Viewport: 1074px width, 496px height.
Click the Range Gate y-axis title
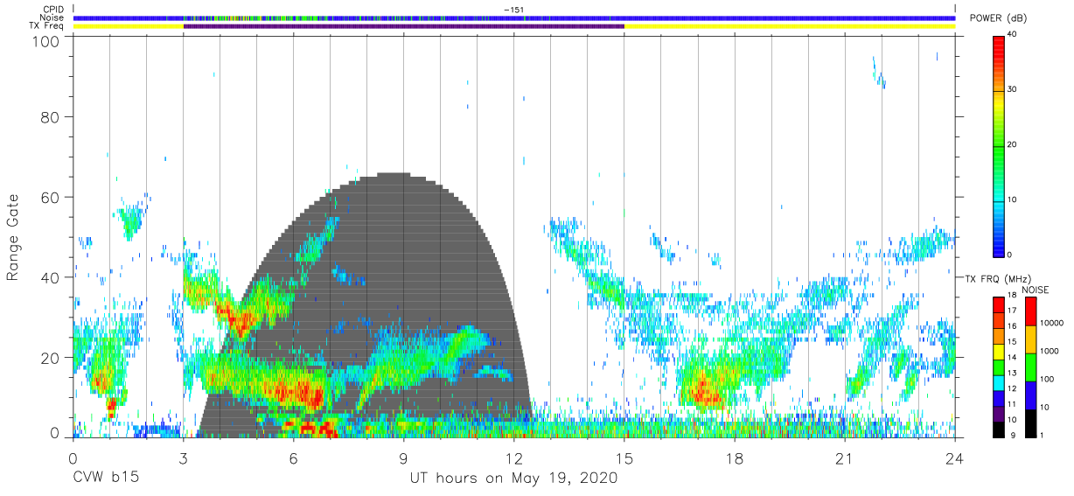point(13,237)
